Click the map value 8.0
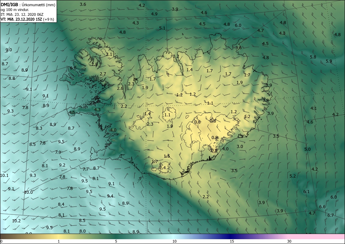The width and height of the screenshot is (345, 244). [x=82, y=231]
